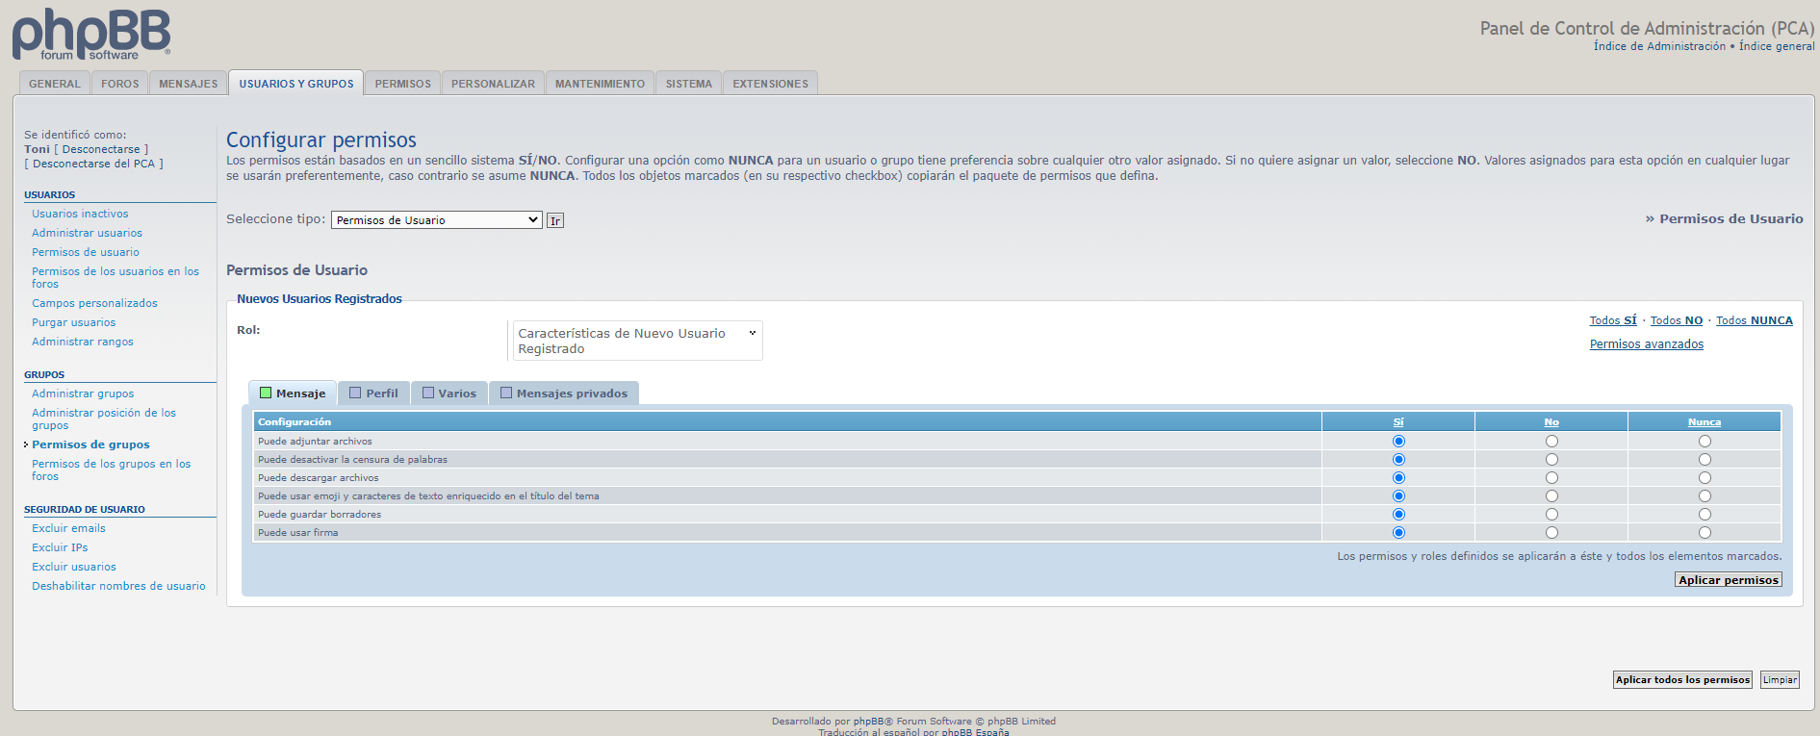The height and width of the screenshot is (736, 1820).
Task: Expand the Rol role selector
Action: tap(637, 341)
